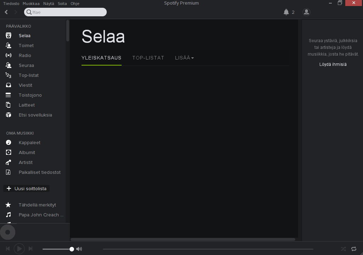The width and height of the screenshot is (363, 255).
Task: Mute the volume speaker icon
Action: (x=79, y=249)
